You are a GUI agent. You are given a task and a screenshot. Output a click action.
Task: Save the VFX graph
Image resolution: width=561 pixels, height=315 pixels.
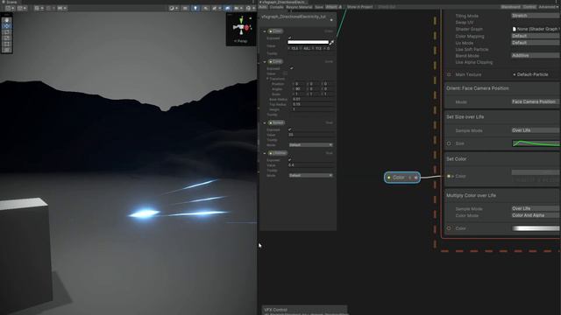(319, 7)
